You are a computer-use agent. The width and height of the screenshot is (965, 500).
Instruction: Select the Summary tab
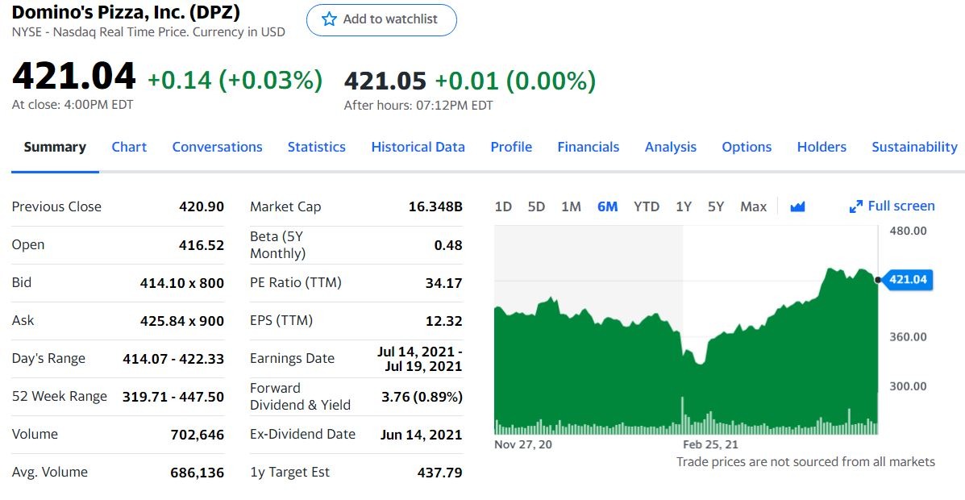click(x=55, y=147)
